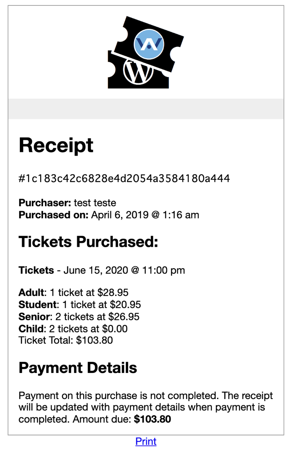
Task: Click the payment not completed message
Action: [145, 407]
